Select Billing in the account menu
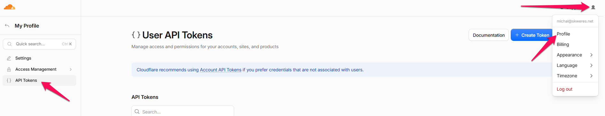Viewport: 605px width, 116px height. click(x=563, y=44)
